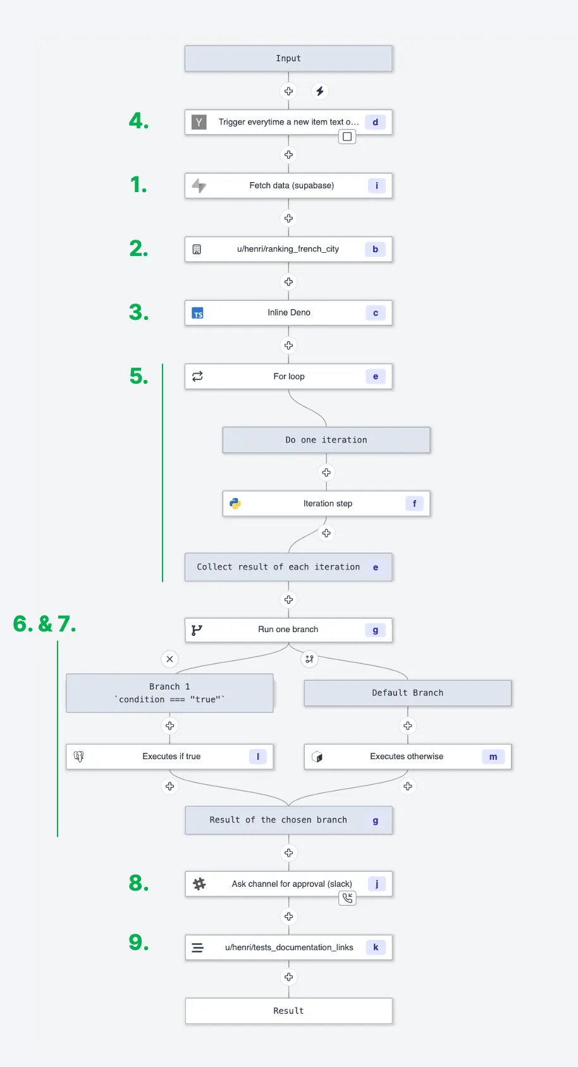Open the u/henri/tests_documentation_links step
578x1067 pixels.
(x=288, y=947)
